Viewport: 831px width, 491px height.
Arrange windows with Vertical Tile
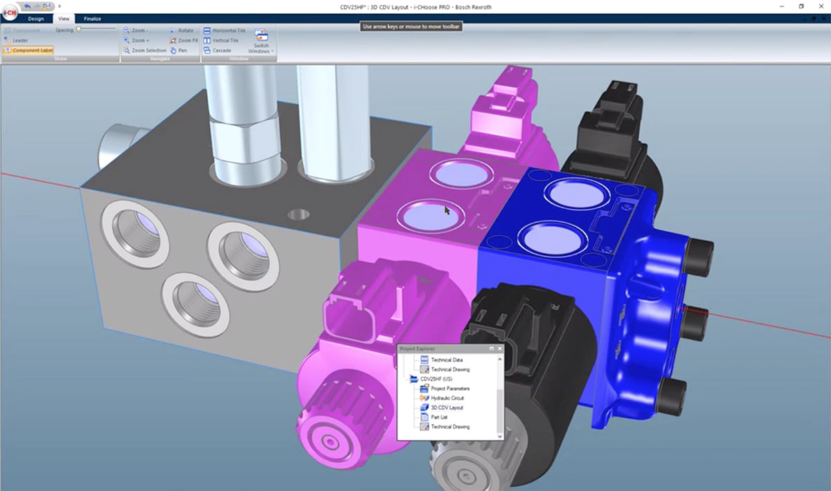[208, 41]
